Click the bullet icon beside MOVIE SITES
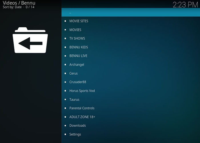 (x=65, y=21)
